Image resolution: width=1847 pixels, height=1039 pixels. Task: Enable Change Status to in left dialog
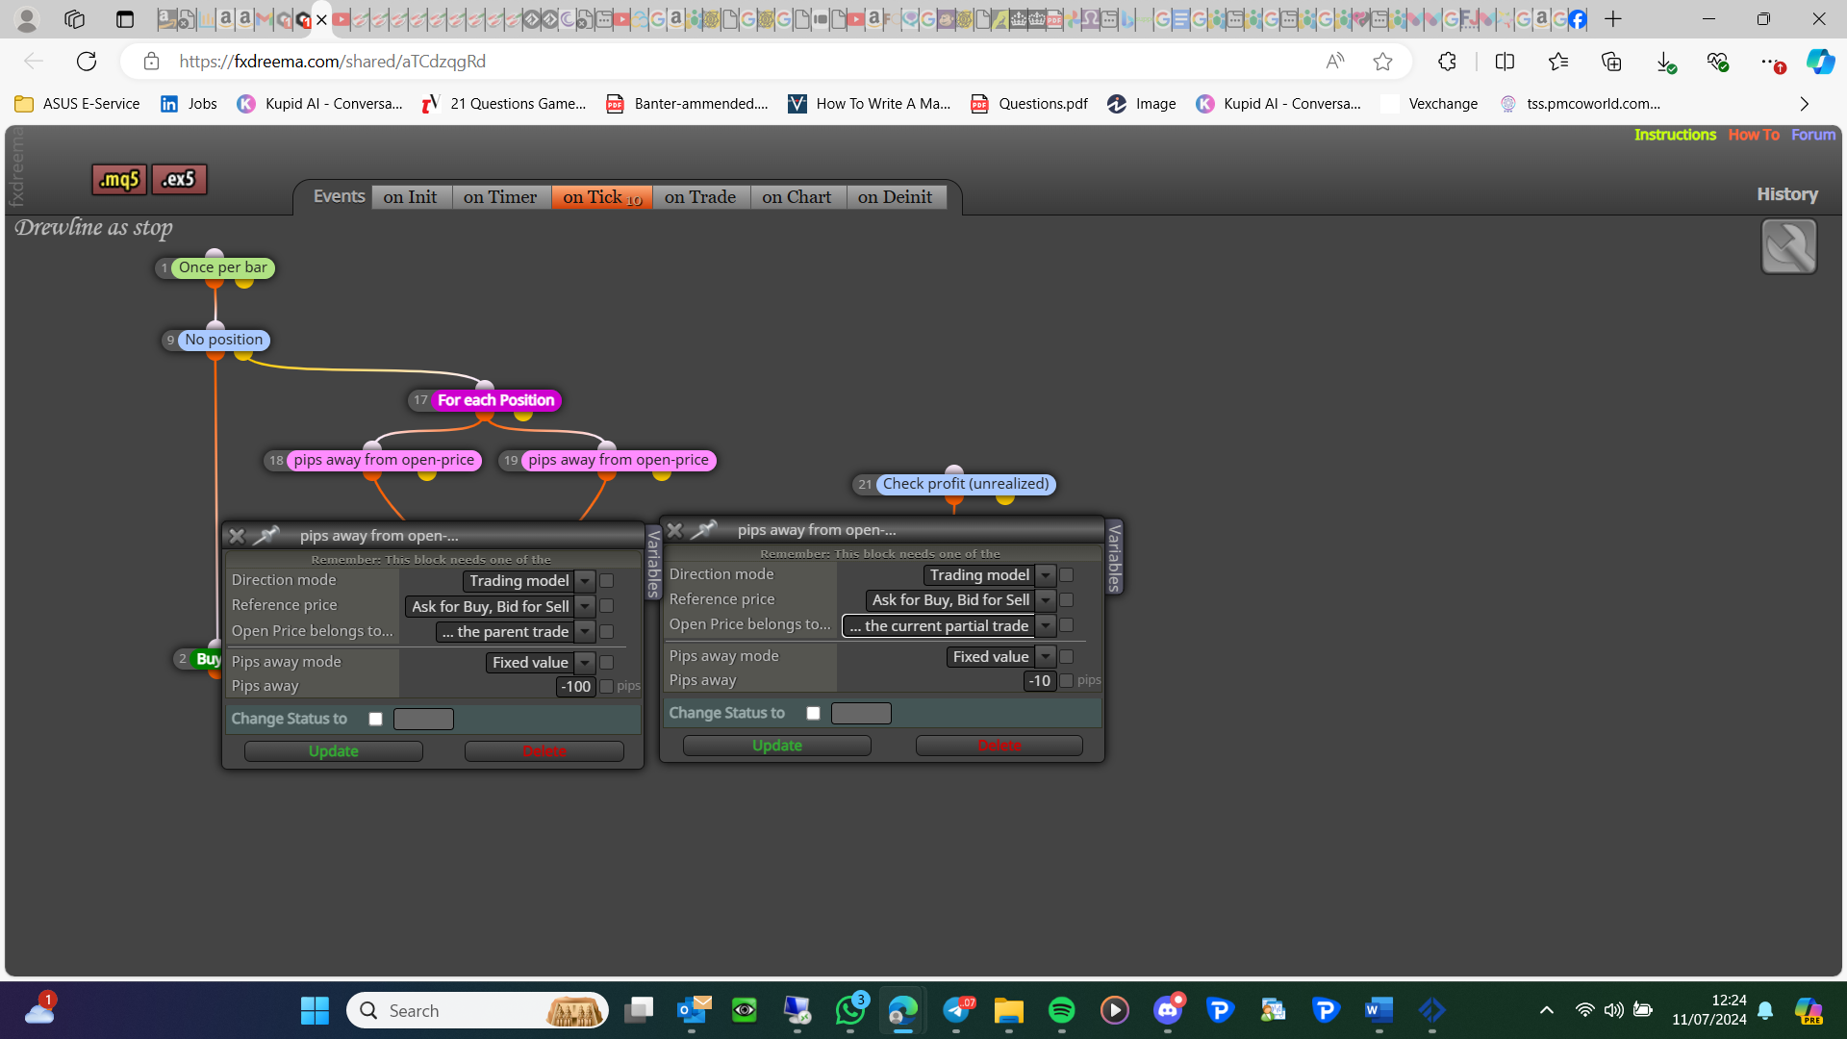(x=375, y=719)
